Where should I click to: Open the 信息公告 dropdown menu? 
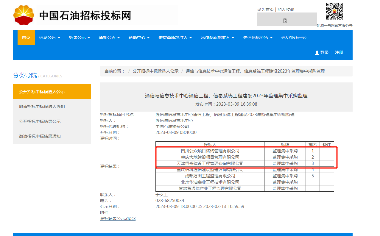point(49,38)
